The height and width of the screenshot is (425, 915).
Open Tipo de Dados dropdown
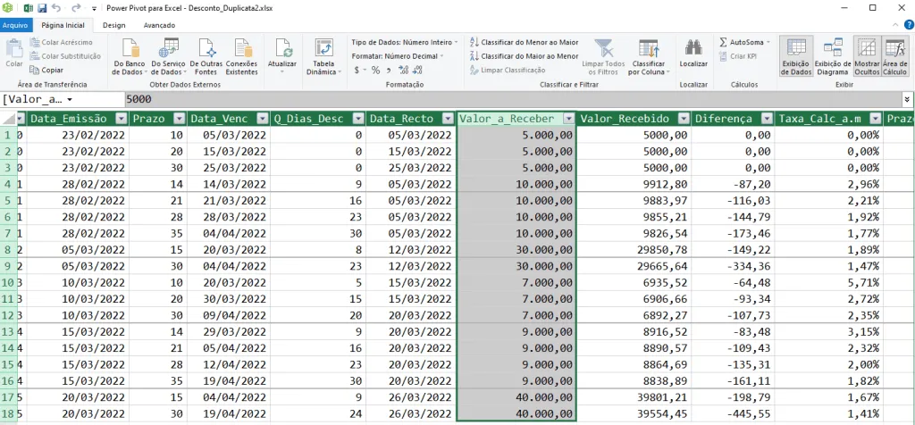pyautogui.click(x=405, y=42)
